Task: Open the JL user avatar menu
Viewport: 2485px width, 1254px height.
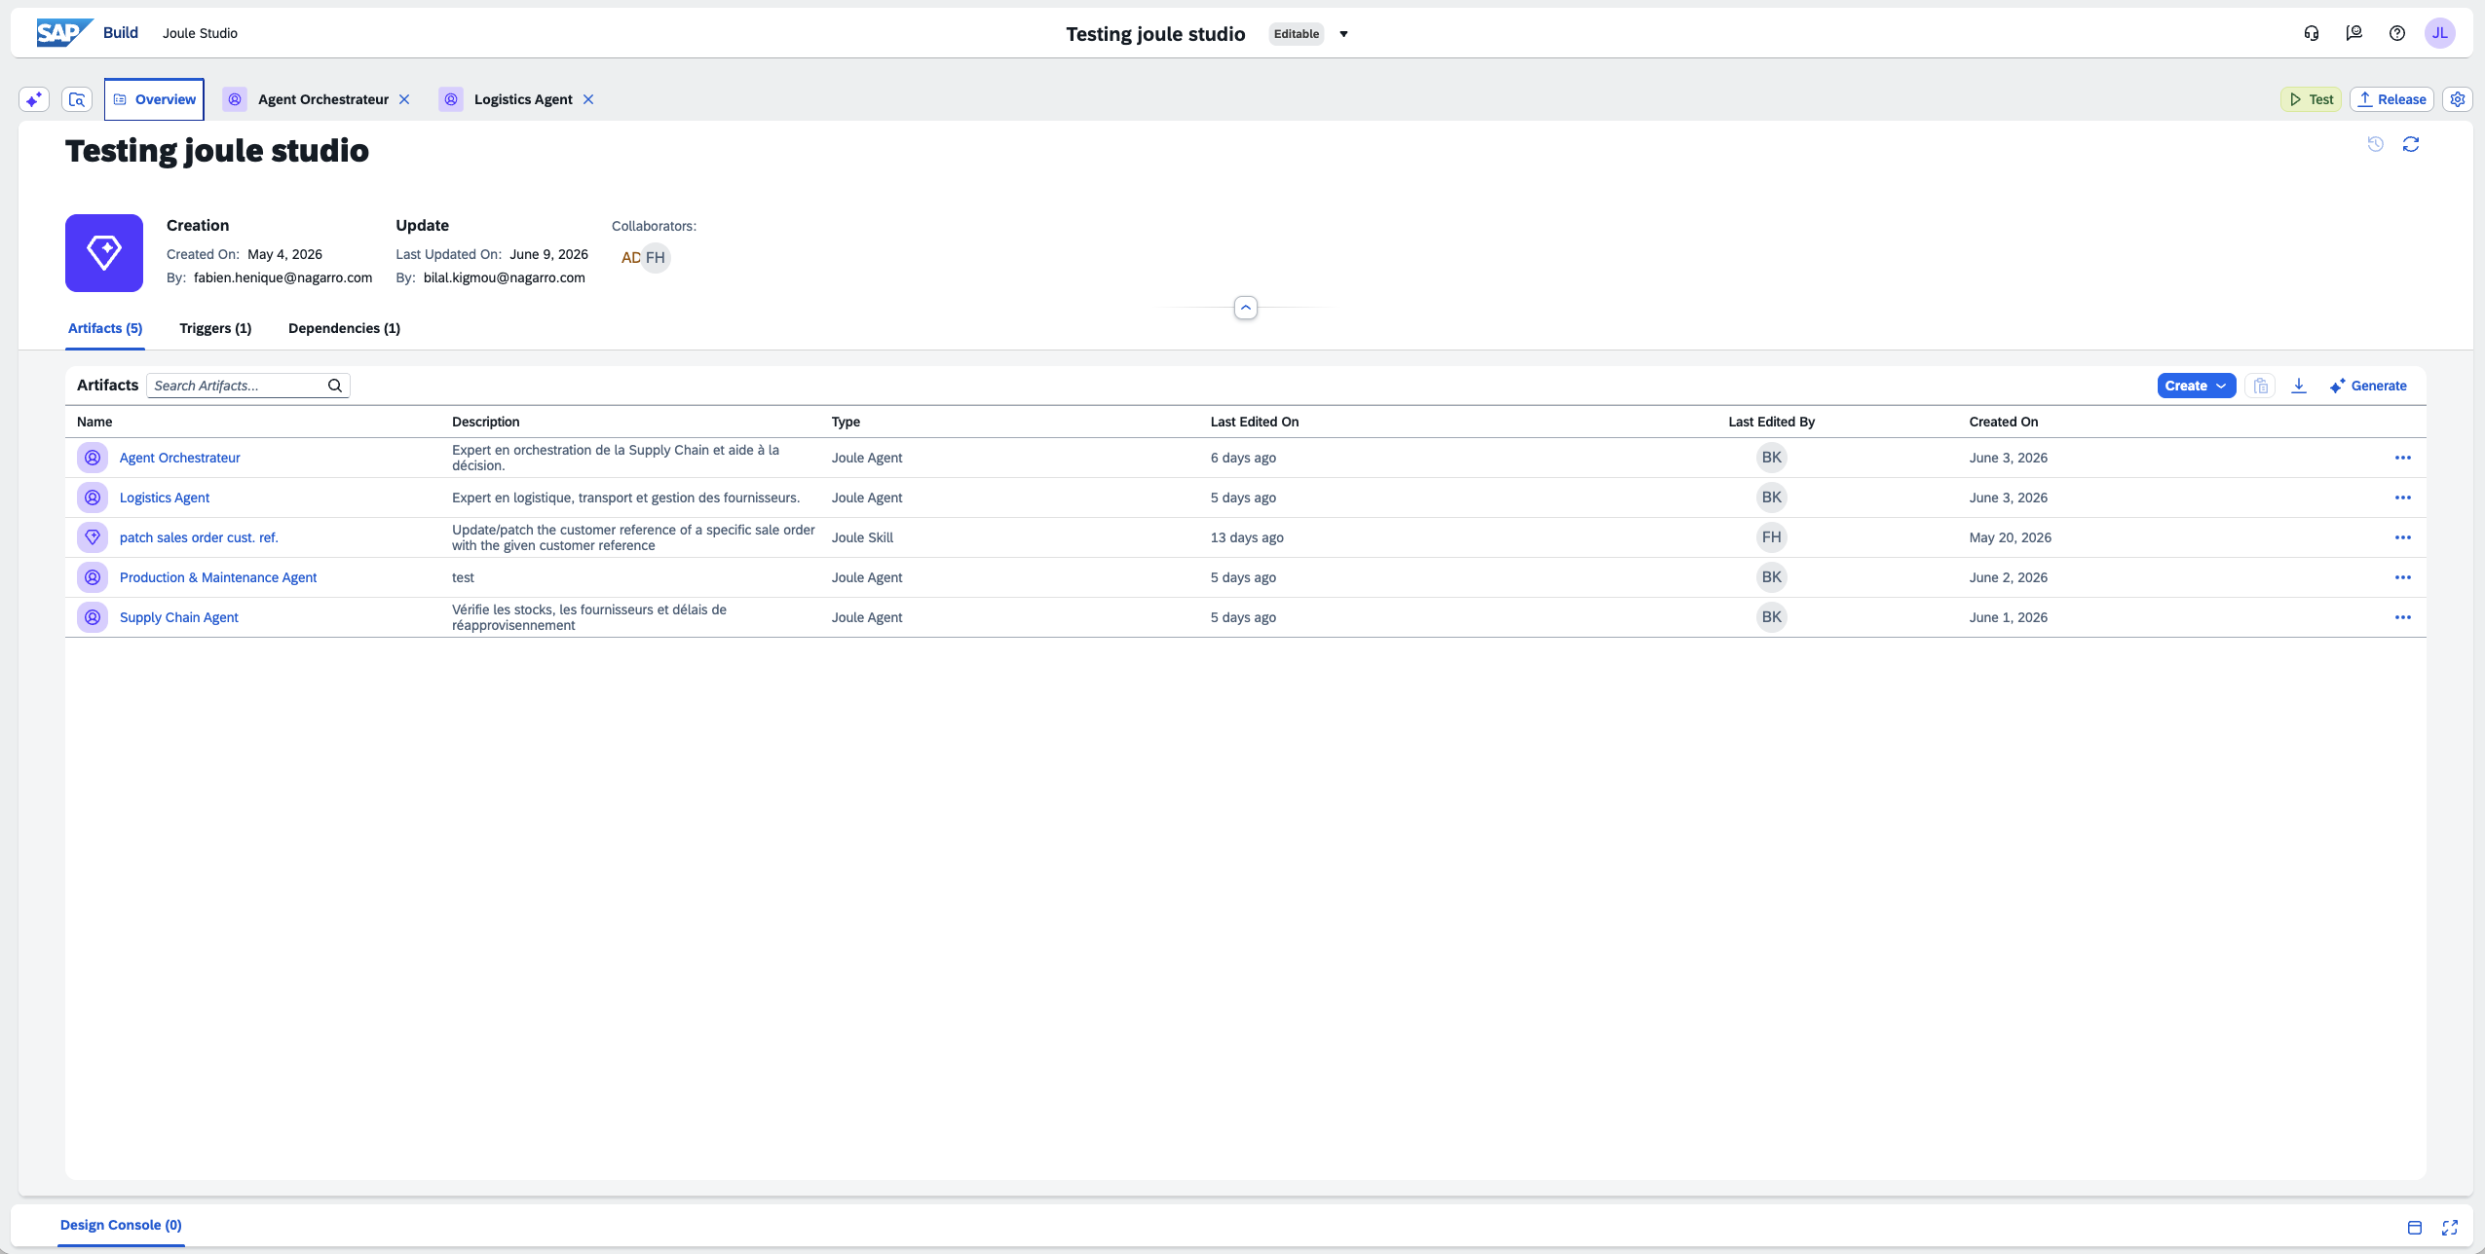Action: (2440, 33)
